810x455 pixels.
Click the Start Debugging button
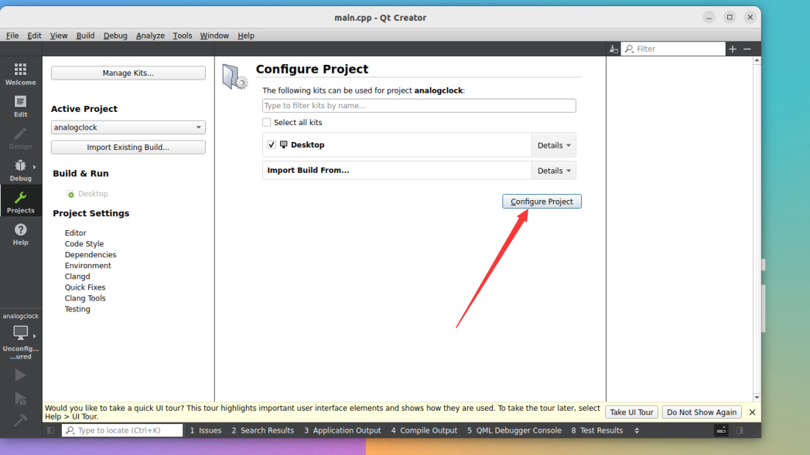[21, 399]
